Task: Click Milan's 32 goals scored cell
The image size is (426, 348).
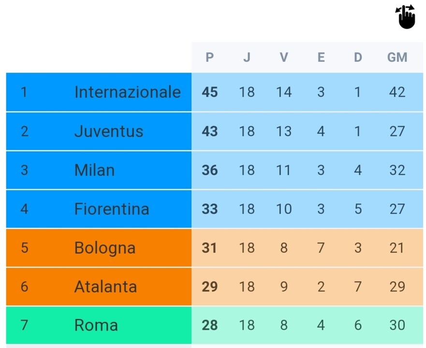Action: point(397,170)
